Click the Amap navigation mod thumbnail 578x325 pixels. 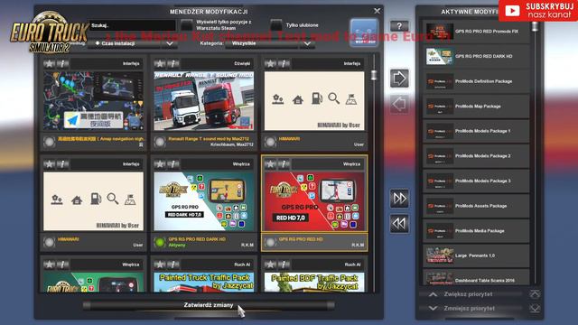(93, 101)
